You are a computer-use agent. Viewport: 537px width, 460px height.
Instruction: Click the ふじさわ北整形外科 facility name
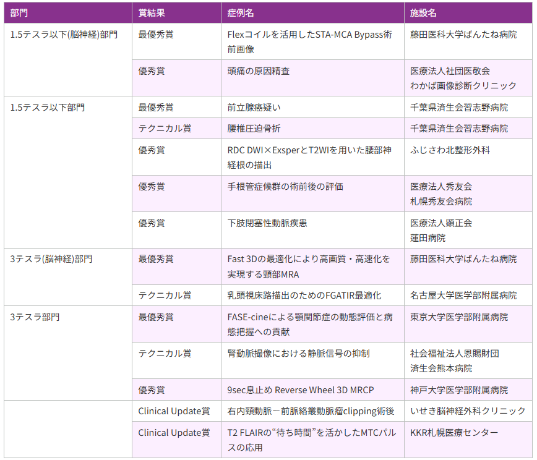click(450, 150)
